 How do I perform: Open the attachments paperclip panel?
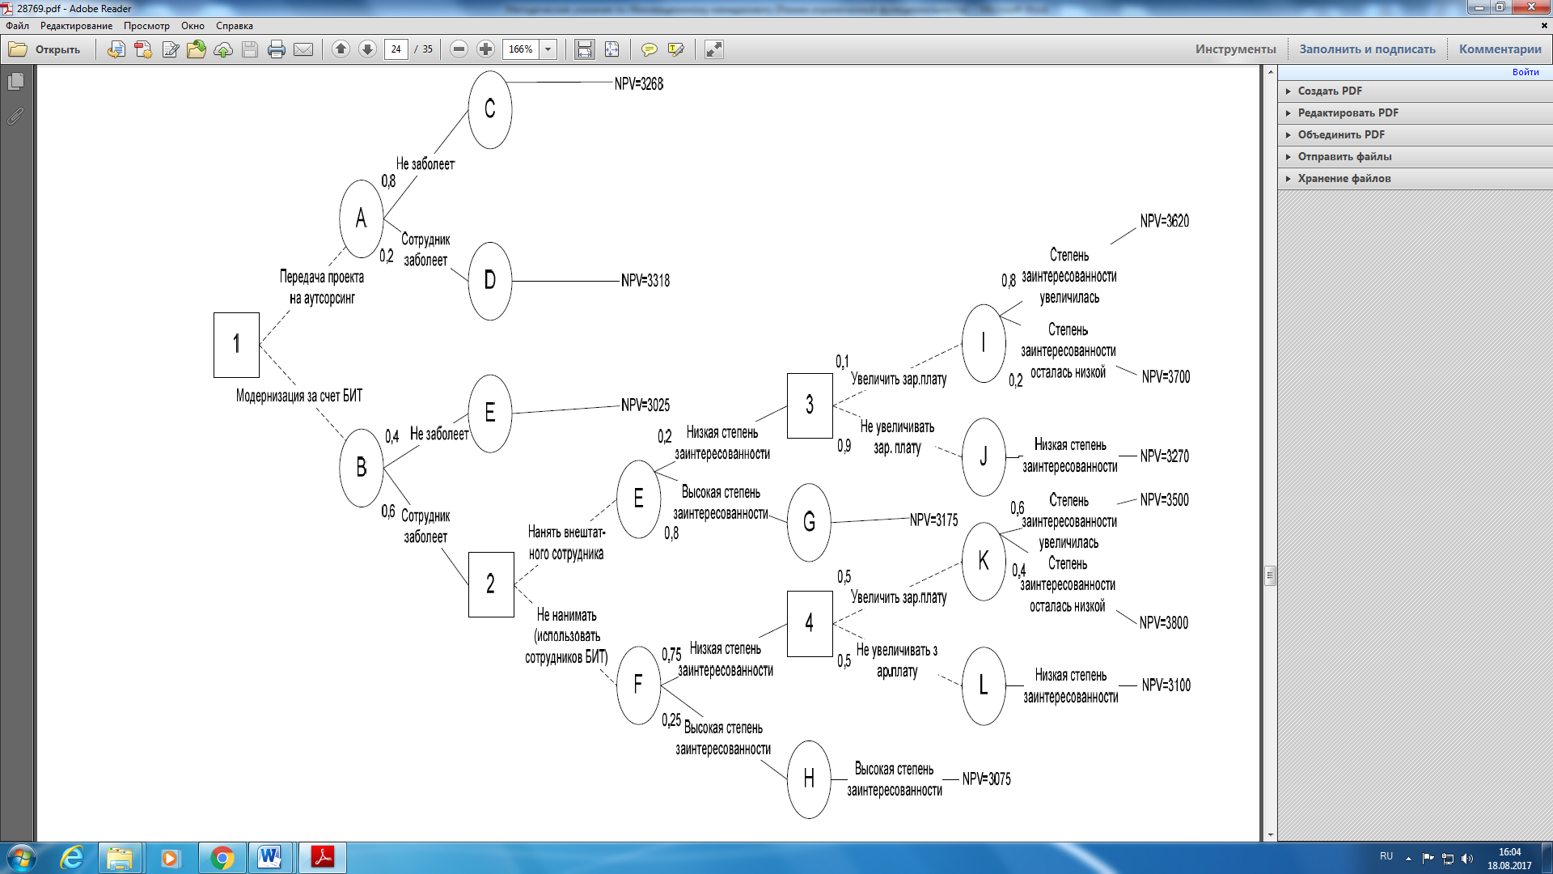[x=15, y=117]
